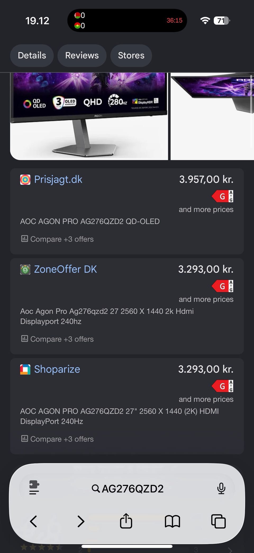Tap the microphone voice search icon

click(221, 488)
